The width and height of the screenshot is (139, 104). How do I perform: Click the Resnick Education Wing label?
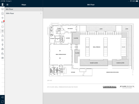coord(113,72)
